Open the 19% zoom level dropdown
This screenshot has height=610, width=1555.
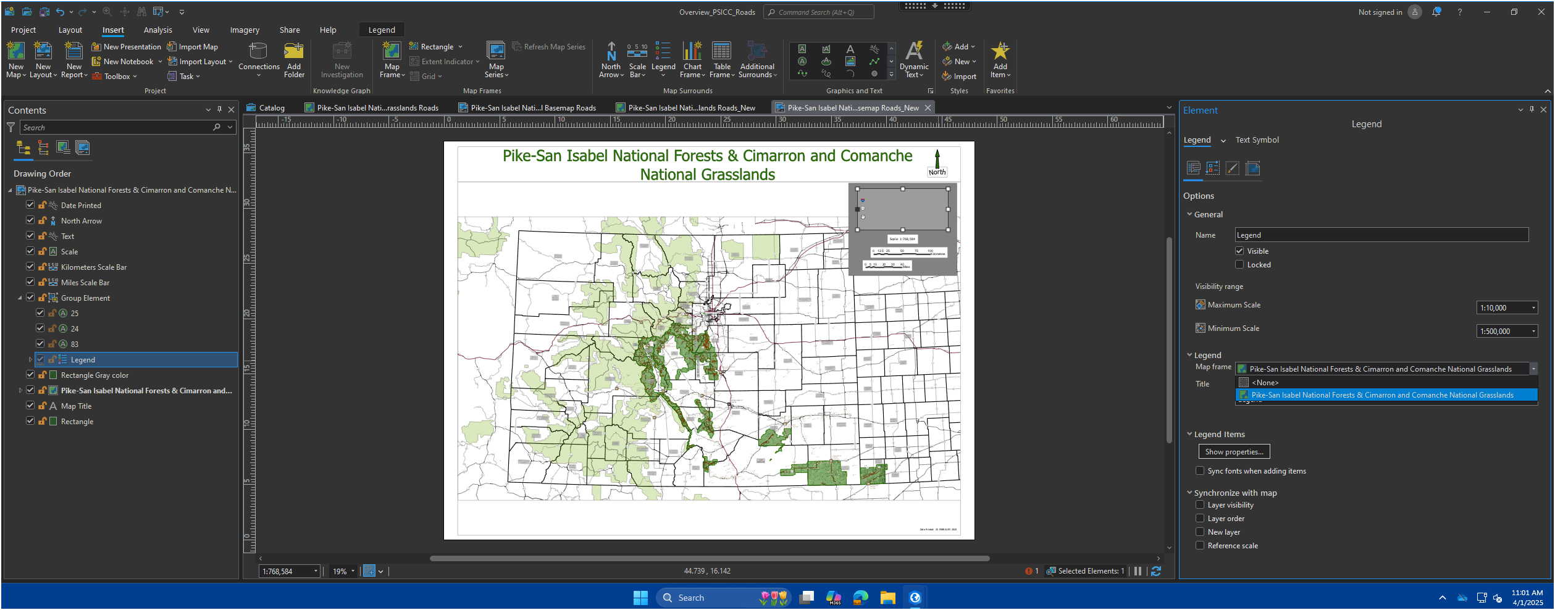353,572
